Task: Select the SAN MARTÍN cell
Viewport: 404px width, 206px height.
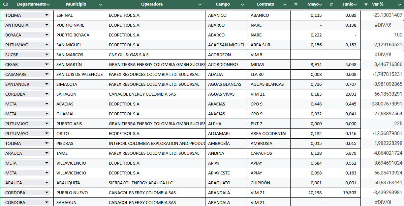Action: click(80, 65)
